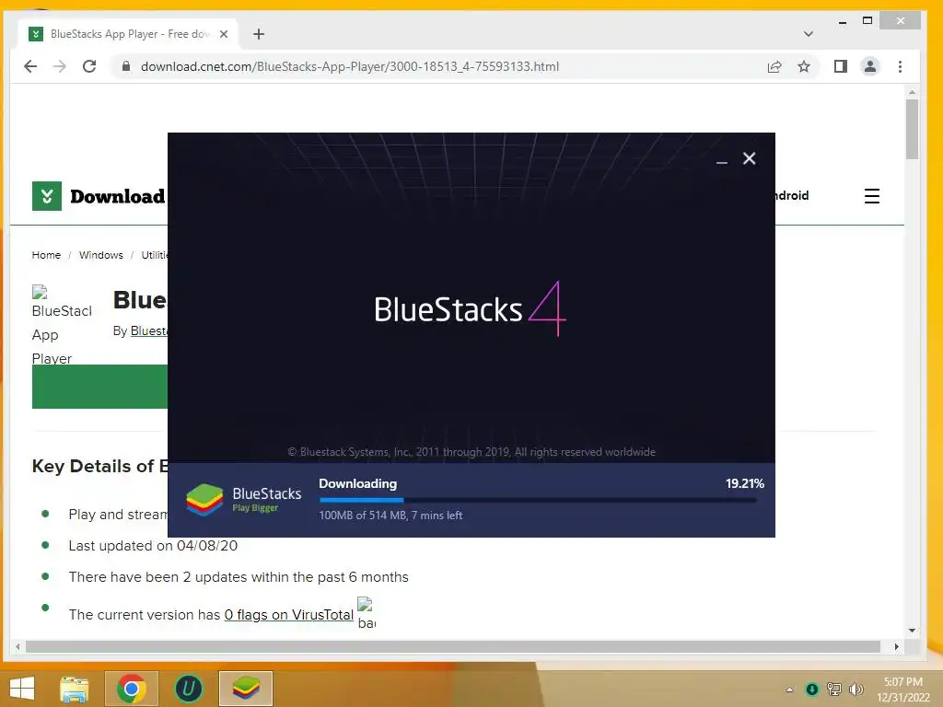Share this page using the share icon
Screen dimensions: 943x707
[x=774, y=66]
